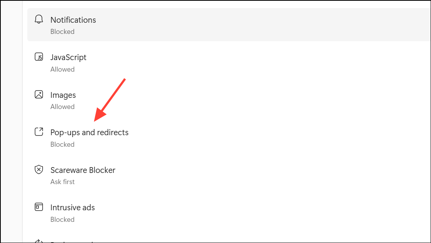This screenshot has height=243, width=431.
Task: Open the Notifications permission setting
Action: click(73, 20)
